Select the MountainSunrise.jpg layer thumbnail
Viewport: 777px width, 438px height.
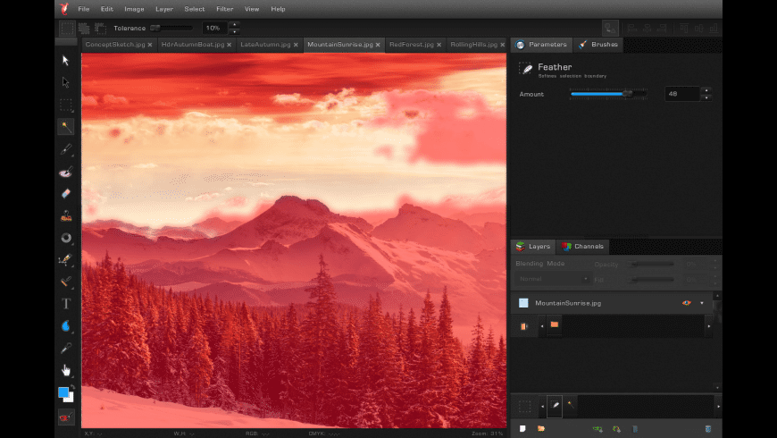523,303
